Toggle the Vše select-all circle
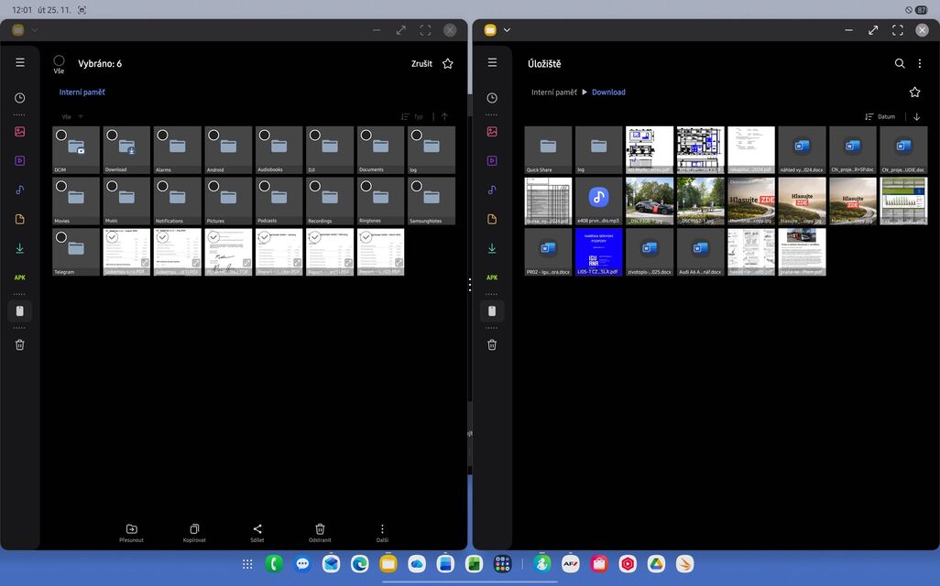The image size is (940, 586). pos(59,61)
